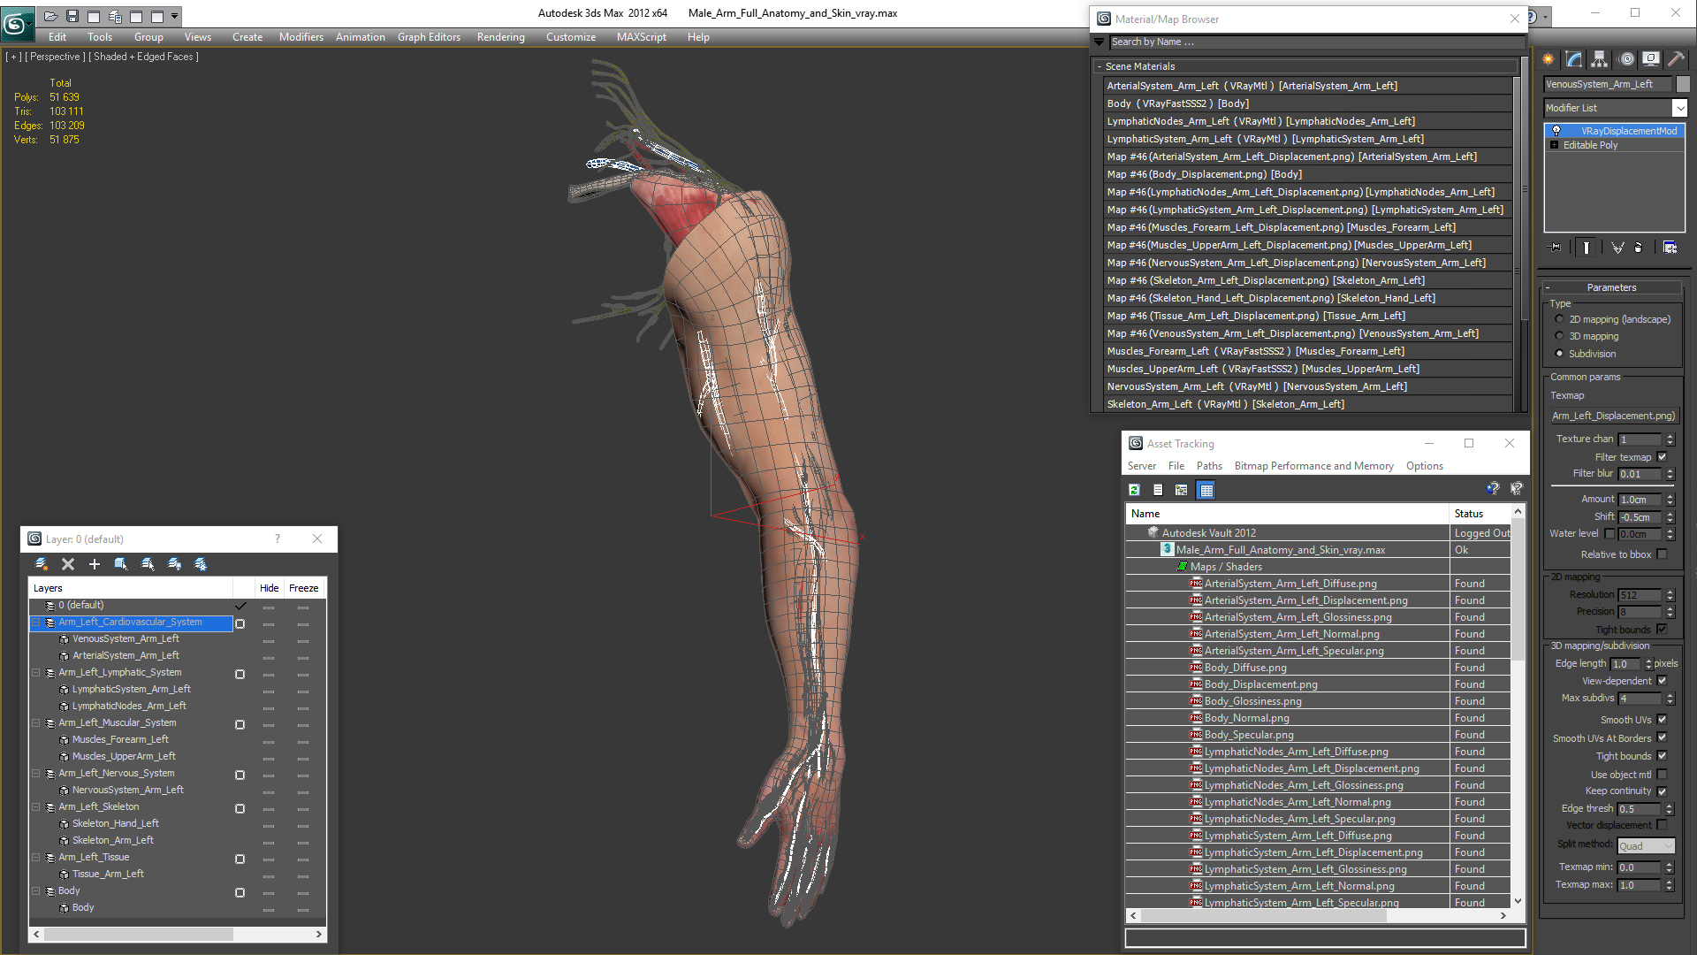Screen dimensions: 1697x955
Task: Click the Status column header in Asset Tracking
Action: pyautogui.click(x=1480, y=514)
